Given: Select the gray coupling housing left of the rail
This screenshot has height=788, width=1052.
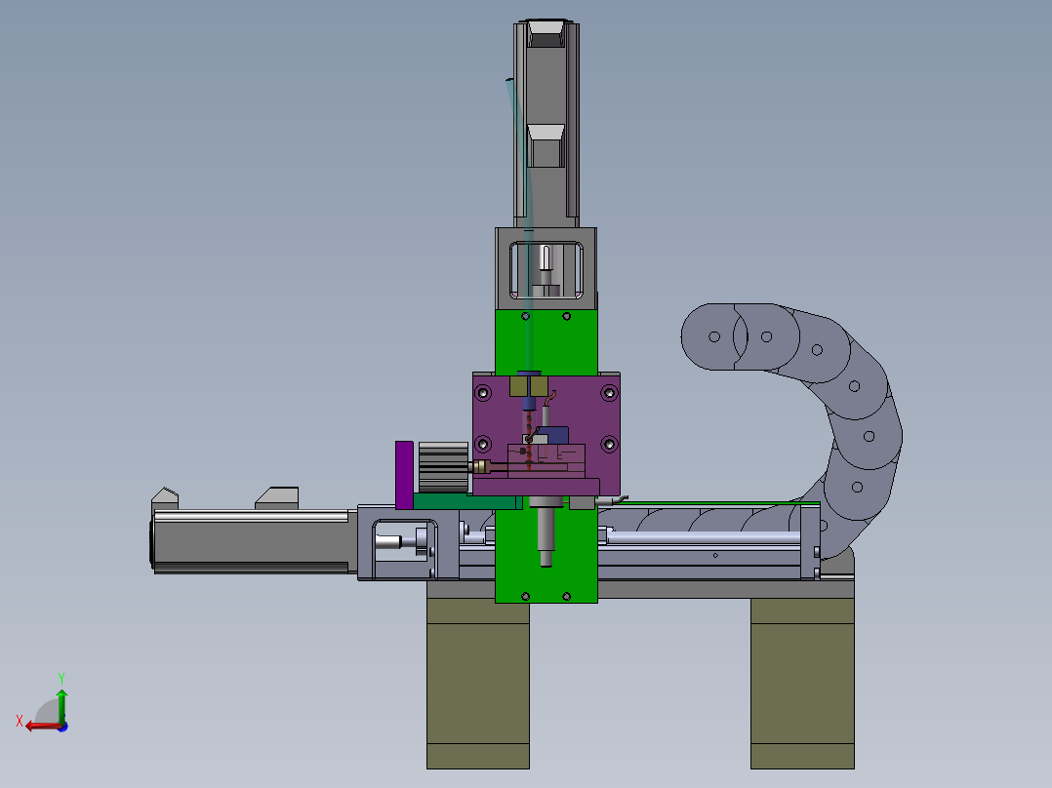Looking at the screenshot, I should 408,542.
